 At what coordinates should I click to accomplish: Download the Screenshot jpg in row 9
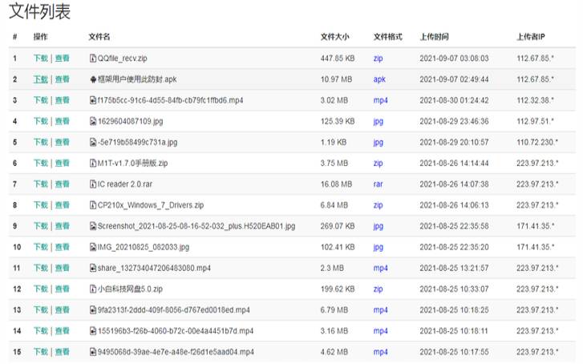[x=41, y=226]
